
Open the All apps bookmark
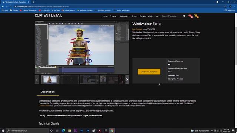56,10
